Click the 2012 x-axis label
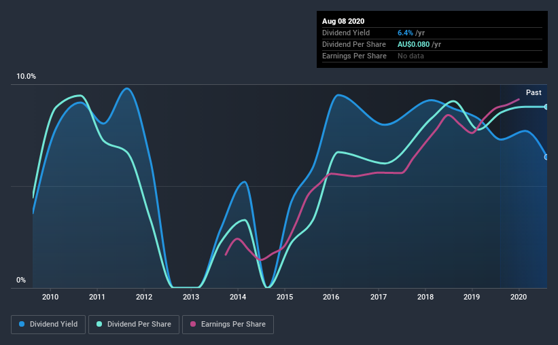The image size is (558, 345). (x=144, y=297)
